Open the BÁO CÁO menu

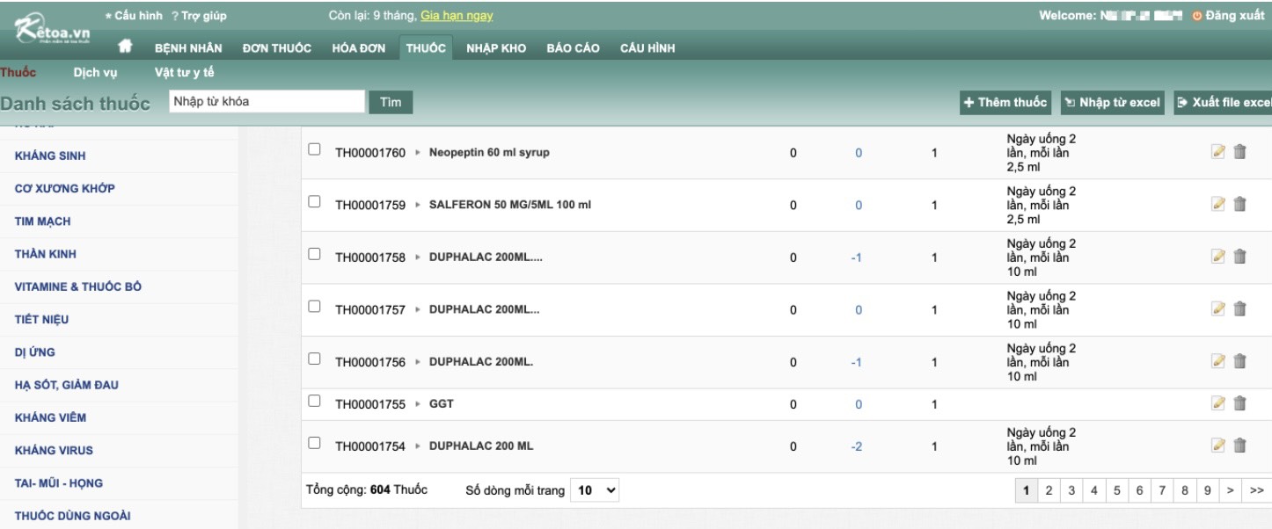click(573, 47)
